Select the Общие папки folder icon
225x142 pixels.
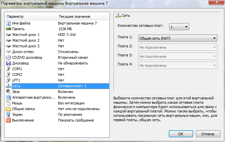tap(8, 109)
